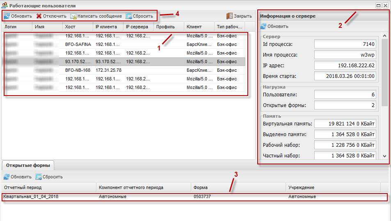Screen dimensions: 391x221
Task: Refresh the server information panel
Action: [263, 26]
